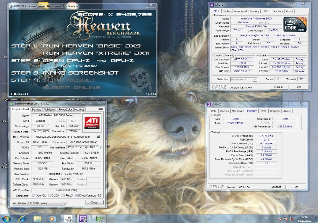Click the network tray icon
Screen dimensions: 318x223
(292, 219)
